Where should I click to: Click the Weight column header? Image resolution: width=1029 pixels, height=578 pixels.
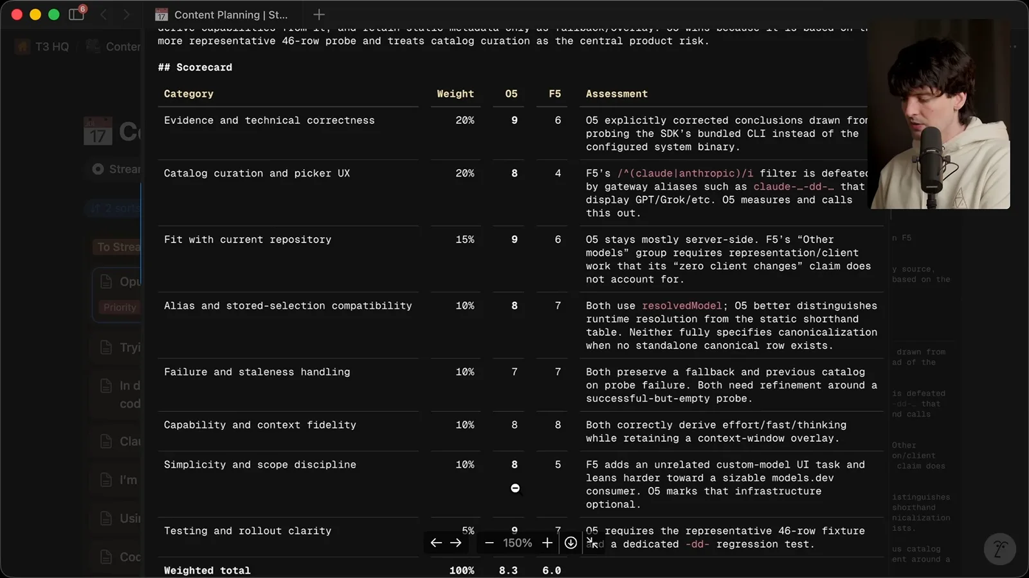[455, 94]
